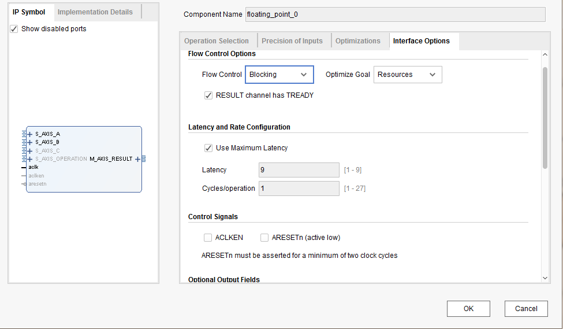The height and width of the screenshot is (329, 563).
Task: Expand the S_AXIS_A port plus icon
Action: pos(30,134)
